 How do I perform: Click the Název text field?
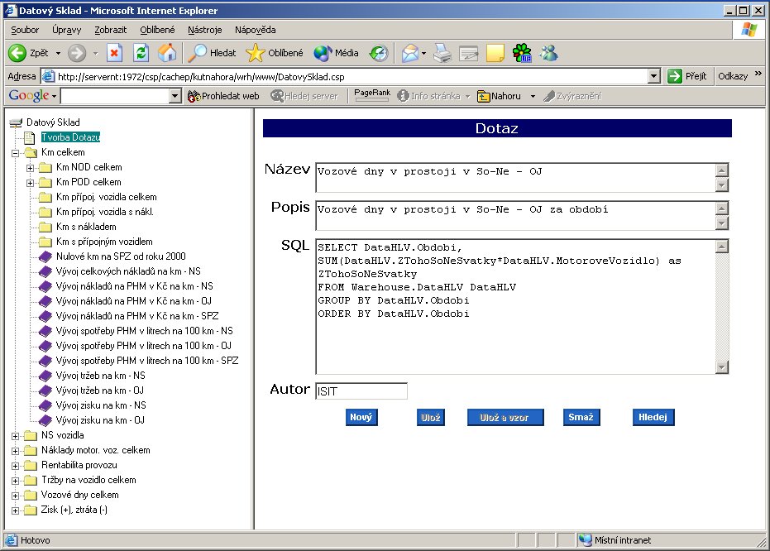tap(515, 177)
